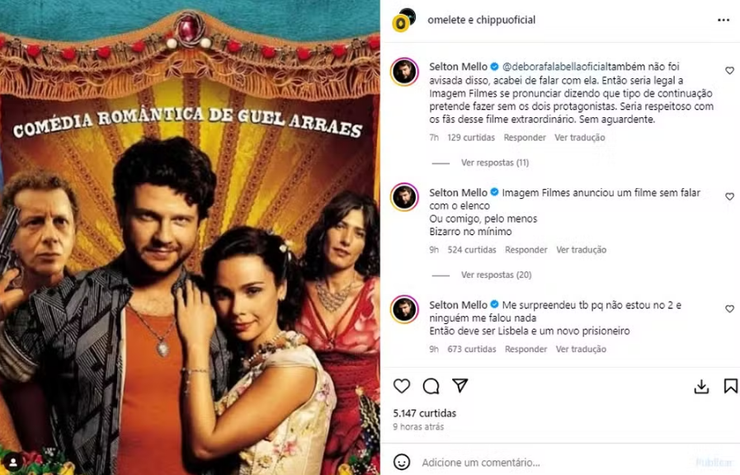Open Selton Mello's avatar in first comment
This screenshot has width=740, height=475.
click(x=404, y=72)
